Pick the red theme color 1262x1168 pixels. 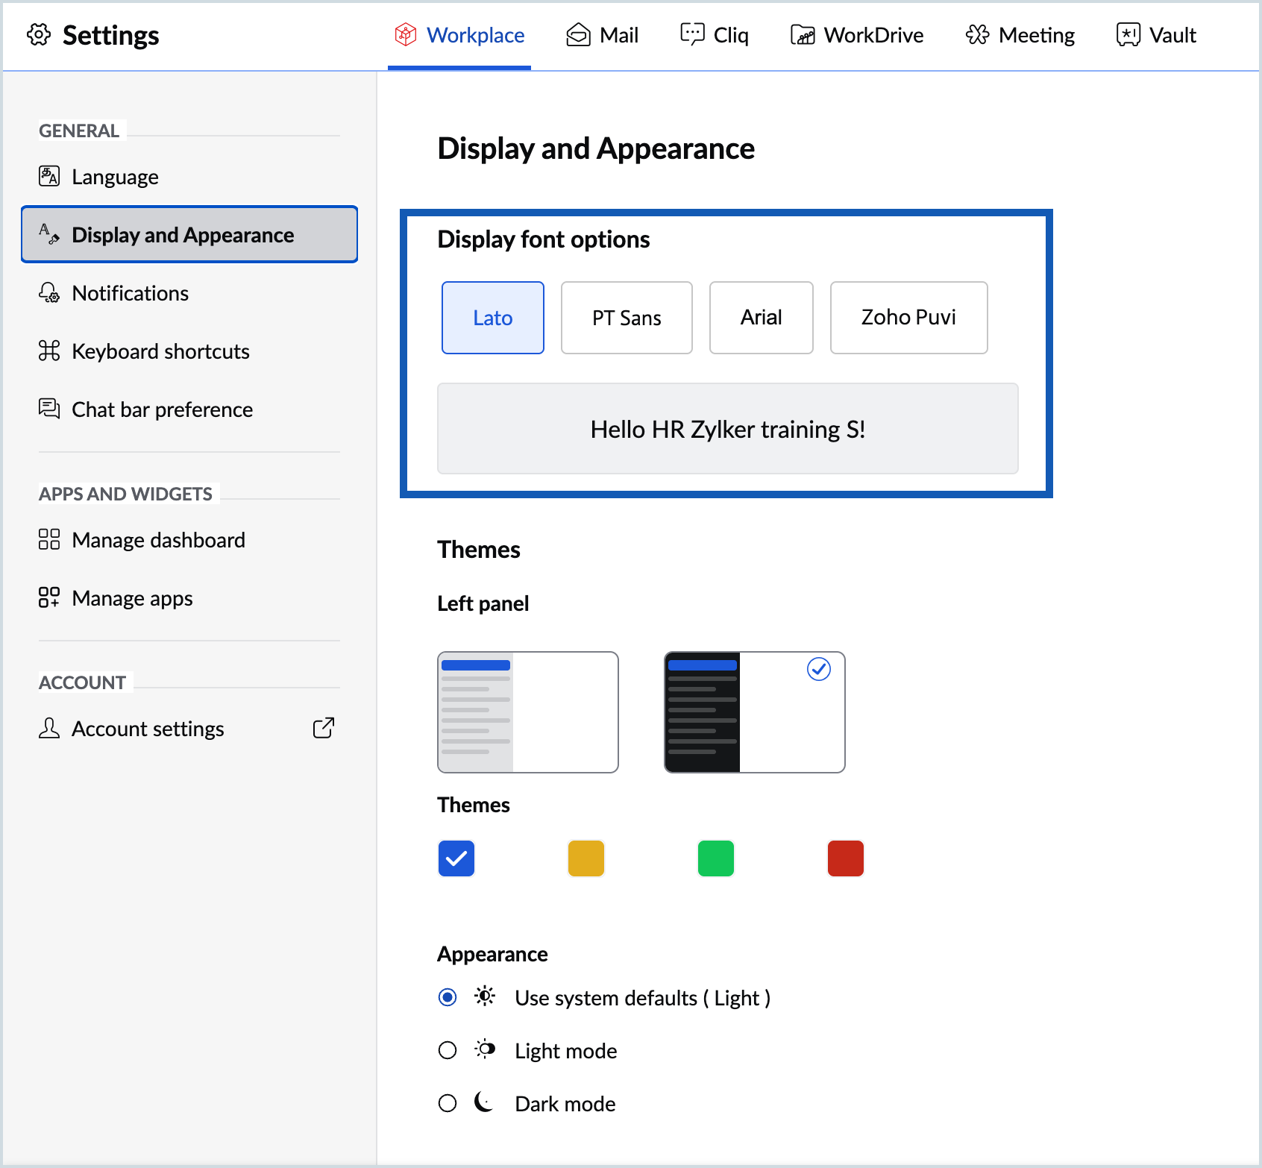coord(846,858)
